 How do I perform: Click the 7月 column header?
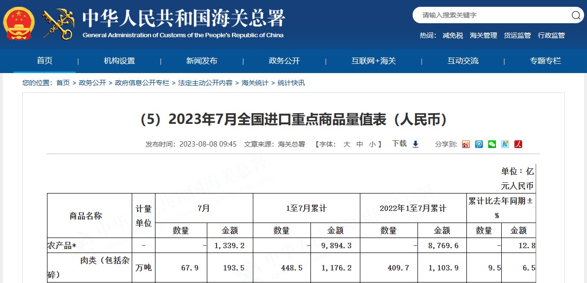[x=204, y=209]
